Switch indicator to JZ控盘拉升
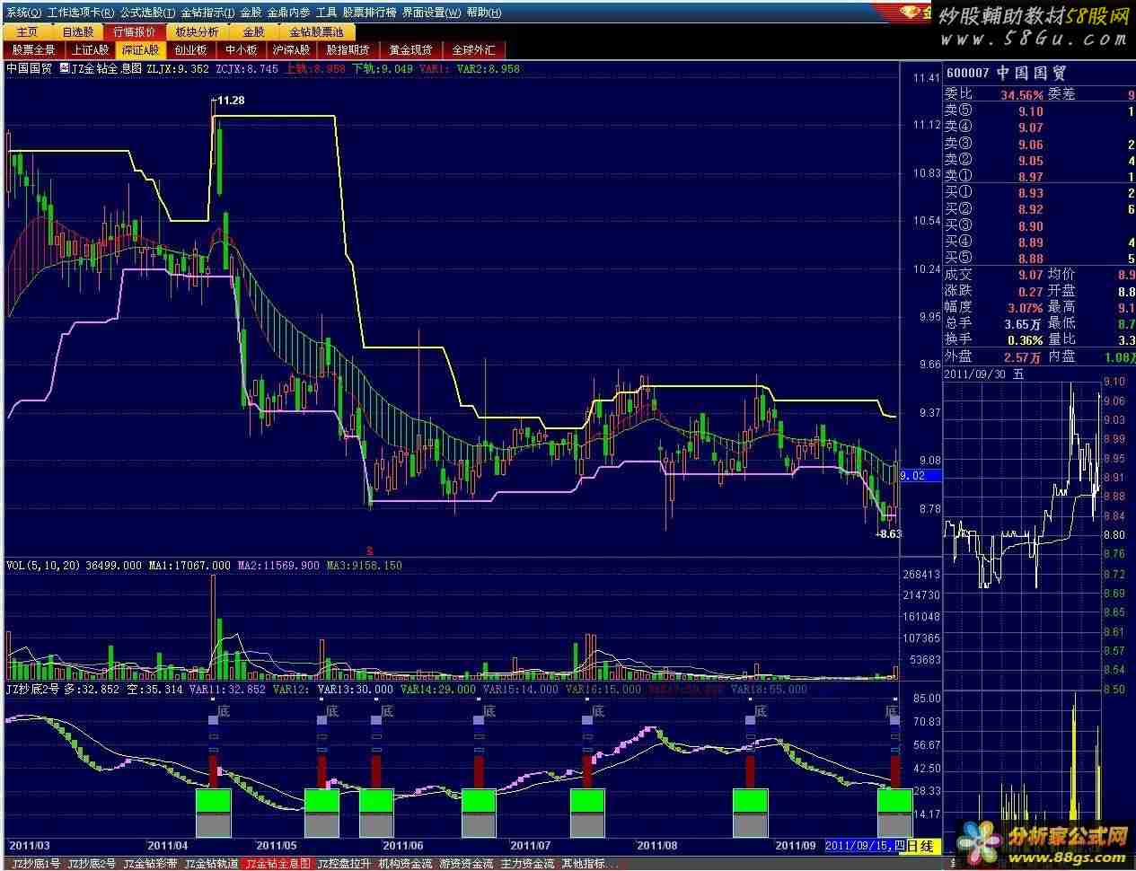The width and height of the screenshot is (1136, 871). click(x=346, y=864)
